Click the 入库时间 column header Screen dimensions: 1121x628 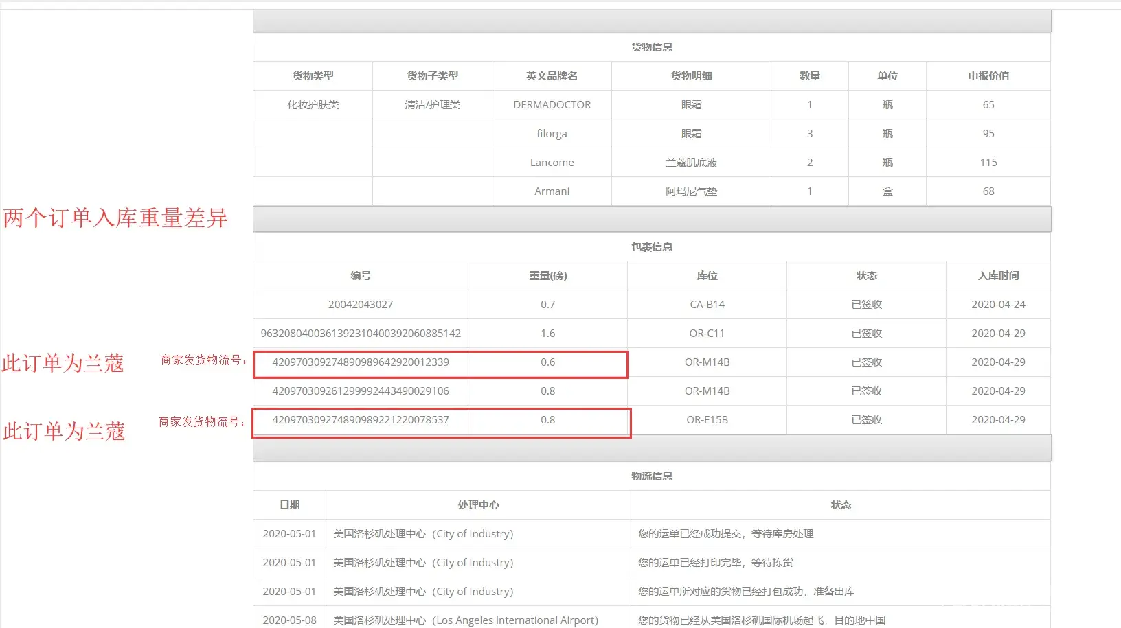[998, 276]
